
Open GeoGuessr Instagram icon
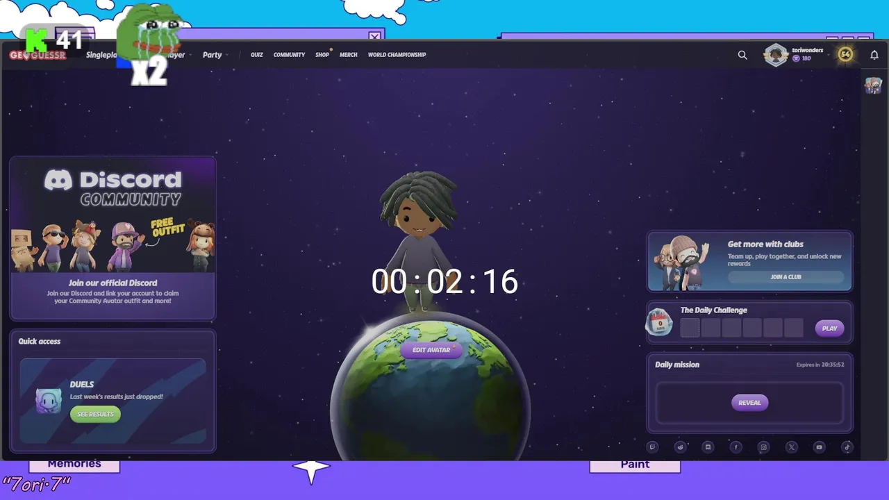point(763,447)
